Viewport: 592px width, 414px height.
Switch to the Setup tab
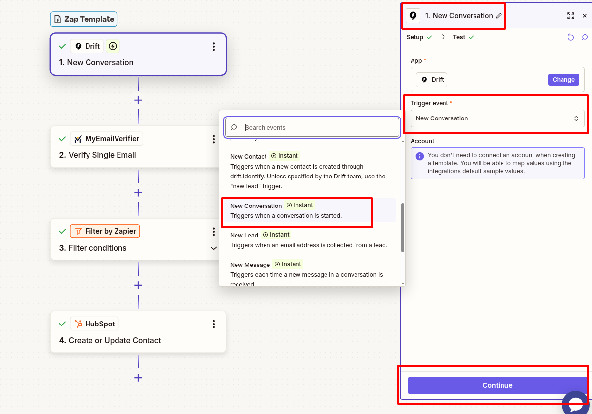pyautogui.click(x=415, y=37)
